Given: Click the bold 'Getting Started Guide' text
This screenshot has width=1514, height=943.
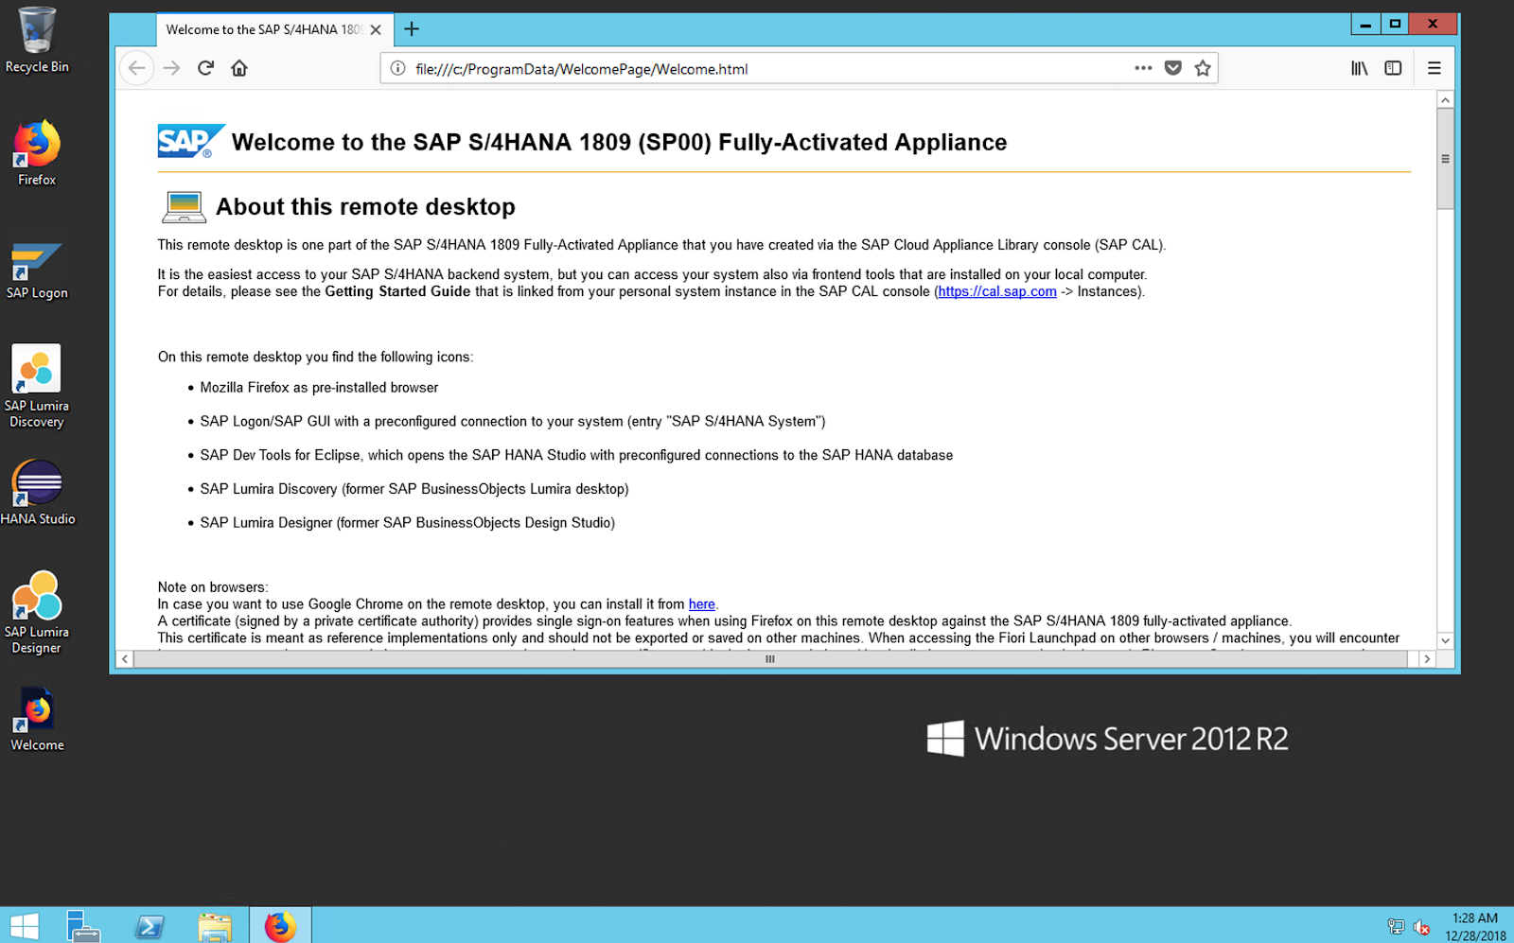Looking at the screenshot, I should pos(397,291).
